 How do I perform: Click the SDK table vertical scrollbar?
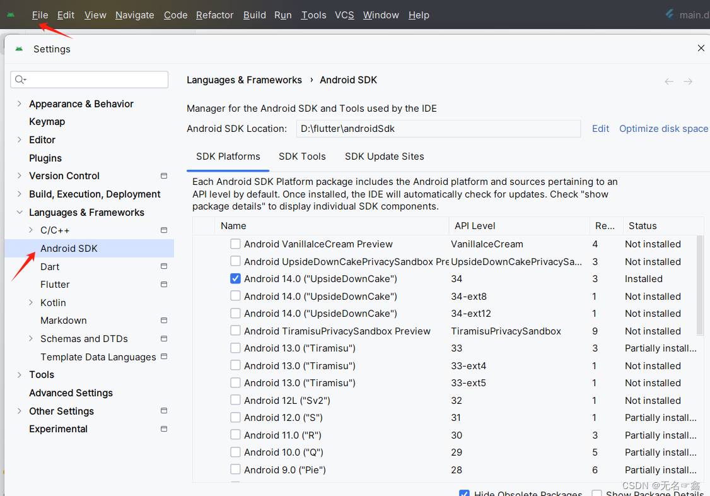point(700,285)
